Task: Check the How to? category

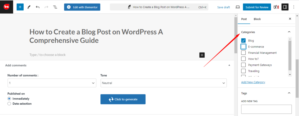Action: [x=243, y=59]
